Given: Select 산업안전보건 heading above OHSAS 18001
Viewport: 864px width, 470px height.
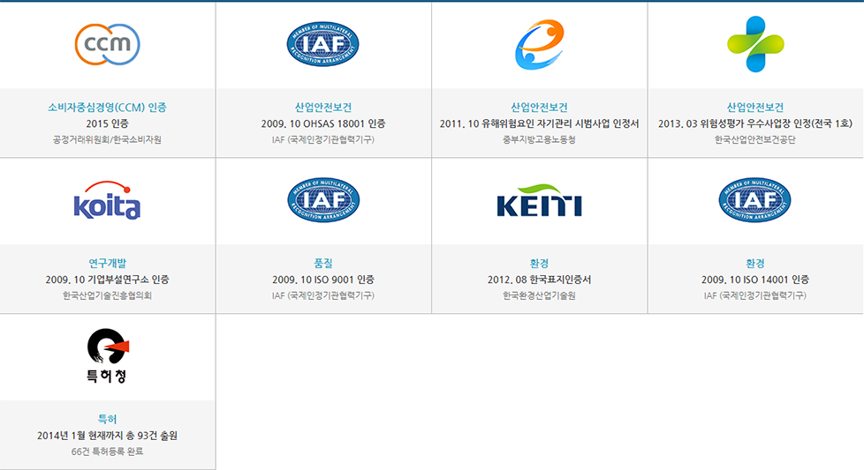Looking at the screenshot, I should tap(323, 108).
